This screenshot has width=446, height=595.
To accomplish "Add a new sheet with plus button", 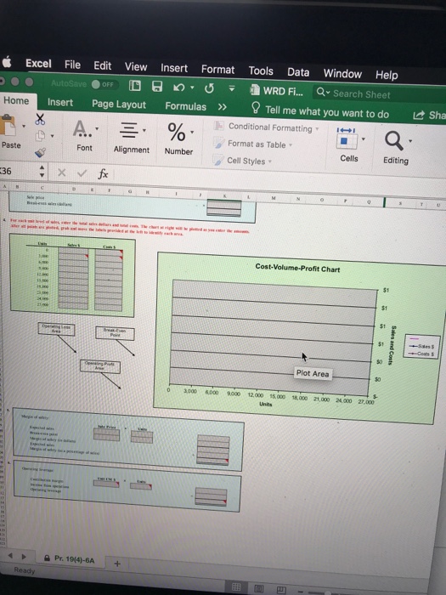I will click(x=117, y=564).
